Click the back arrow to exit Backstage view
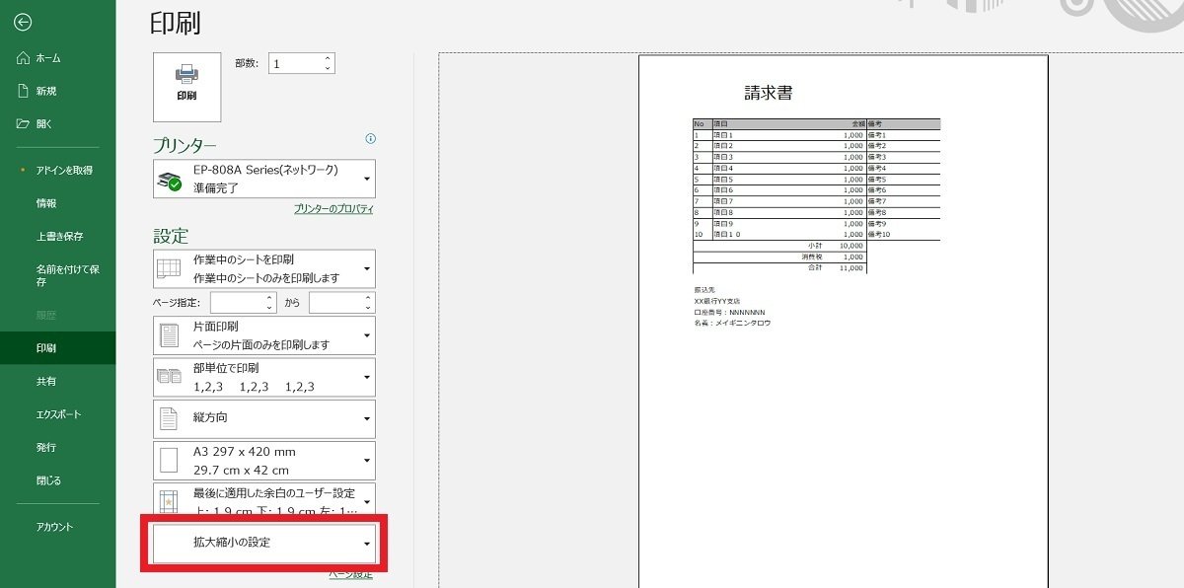This screenshot has width=1184, height=588. (x=22, y=22)
